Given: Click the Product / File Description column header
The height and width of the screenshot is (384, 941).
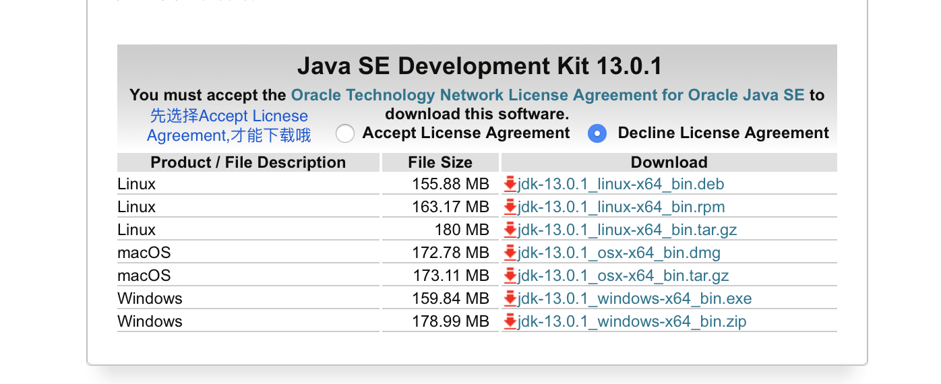Looking at the screenshot, I should [x=248, y=162].
